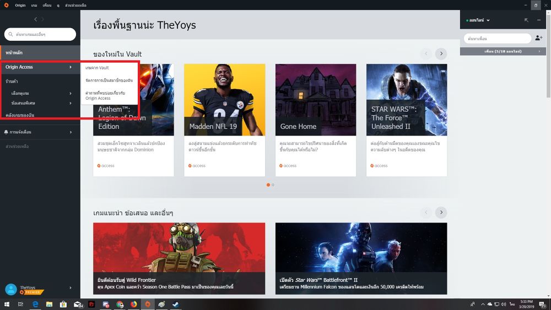Go back with the sidebar back arrow

click(36, 20)
